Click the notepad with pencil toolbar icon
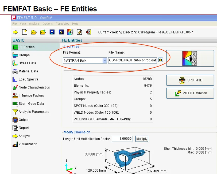217x174 pixels. click(79, 32)
